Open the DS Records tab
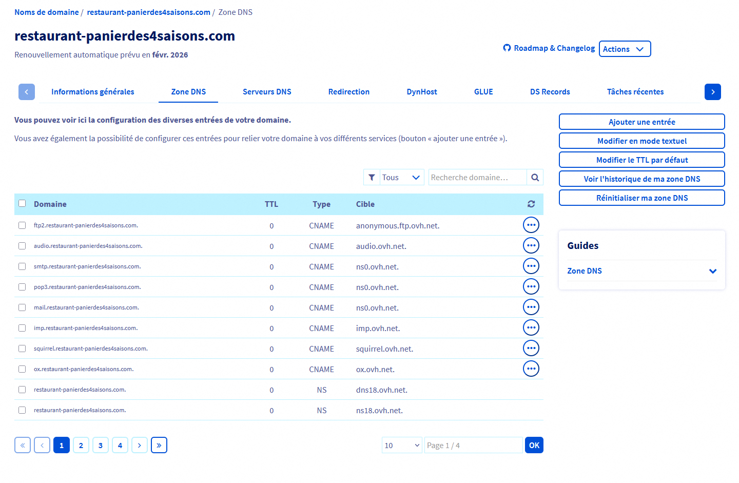 tap(550, 92)
